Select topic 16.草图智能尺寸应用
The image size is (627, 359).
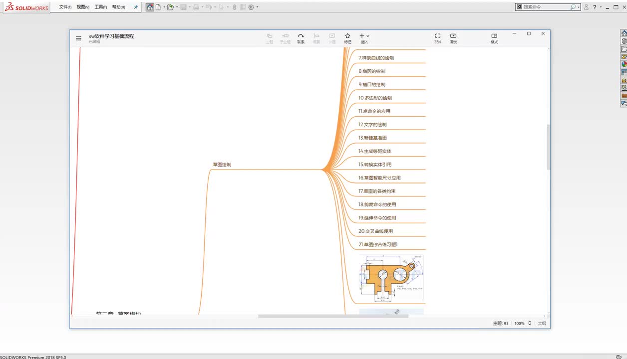point(379,178)
